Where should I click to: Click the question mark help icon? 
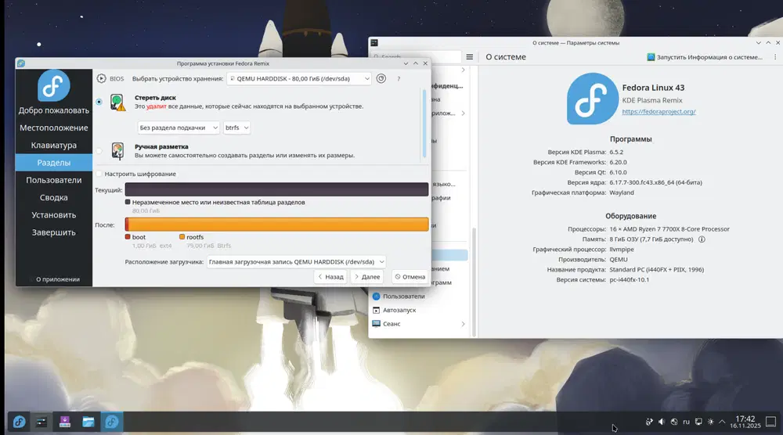[x=399, y=79]
